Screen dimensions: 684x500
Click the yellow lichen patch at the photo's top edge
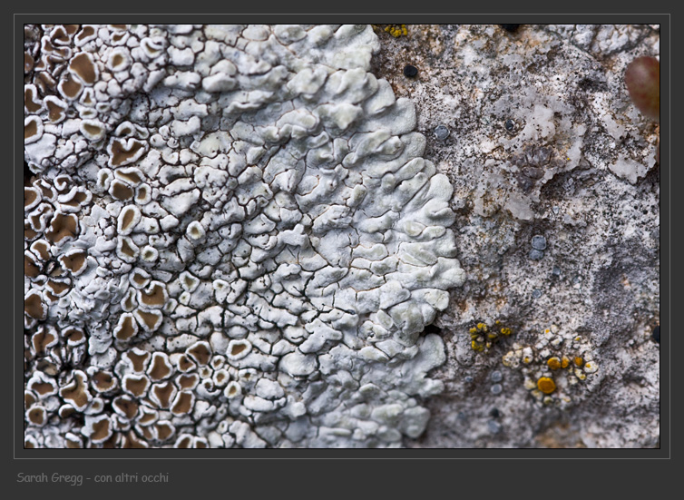tap(396, 31)
